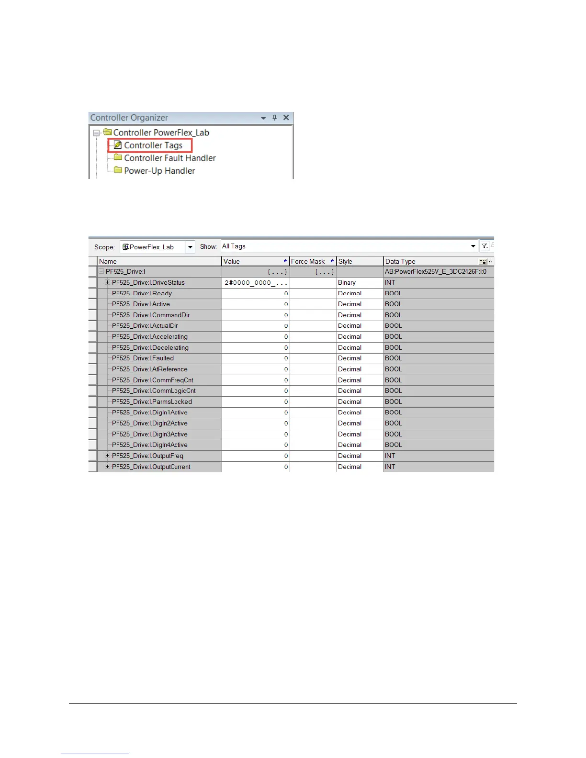
Task: Click the Controller Fault Handler folder icon
Action: click(x=118, y=157)
